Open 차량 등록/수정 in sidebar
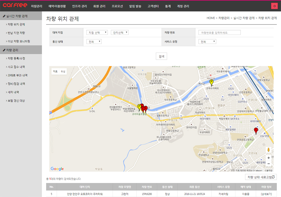Screen dimensions: 281x197 (x=16, y=58)
